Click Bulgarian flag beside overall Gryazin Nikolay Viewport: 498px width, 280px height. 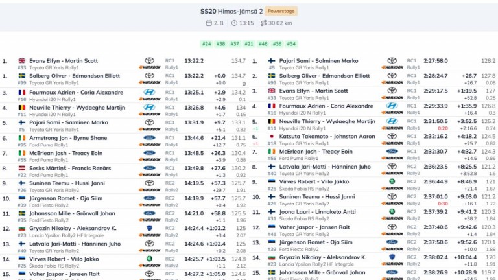coord(272,257)
